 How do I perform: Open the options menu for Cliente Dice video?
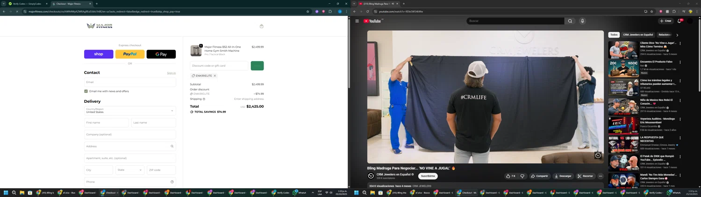coord(680,43)
